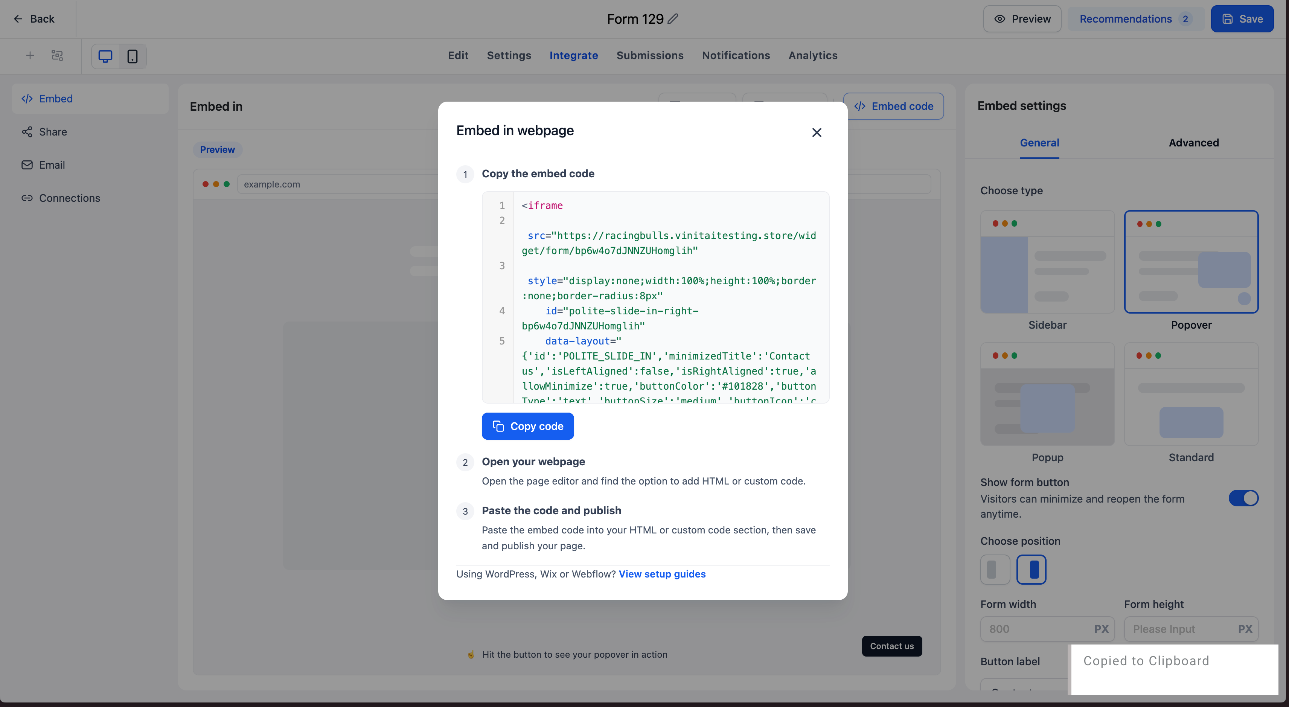This screenshot has height=707, width=1289.
Task: Open the Notifications tab
Action: tap(736, 56)
